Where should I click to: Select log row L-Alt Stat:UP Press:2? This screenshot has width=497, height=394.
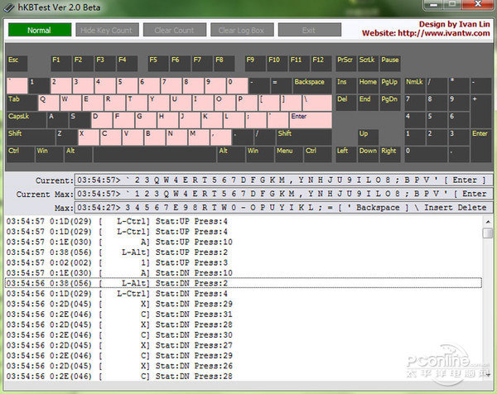pyautogui.click(x=244, y=252)
